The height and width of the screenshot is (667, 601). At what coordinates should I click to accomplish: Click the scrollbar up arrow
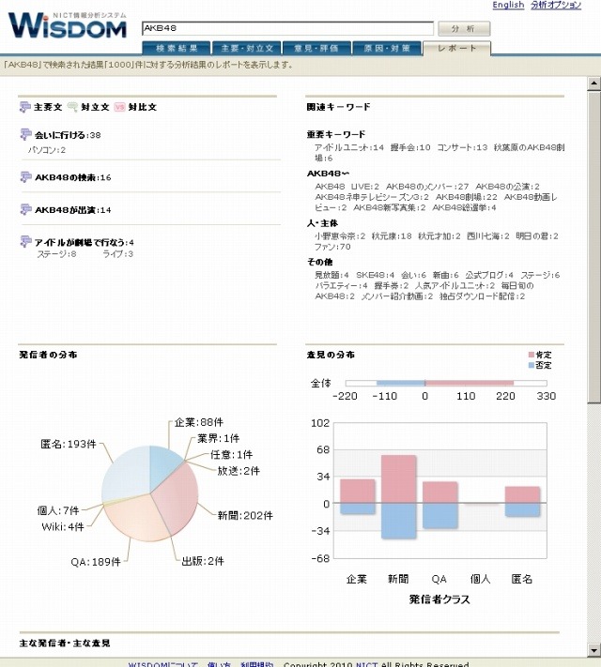click(593, 83)
